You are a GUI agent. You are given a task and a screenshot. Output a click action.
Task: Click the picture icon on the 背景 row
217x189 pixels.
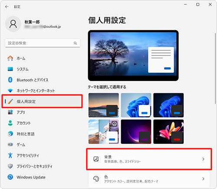tap(96, 159)
